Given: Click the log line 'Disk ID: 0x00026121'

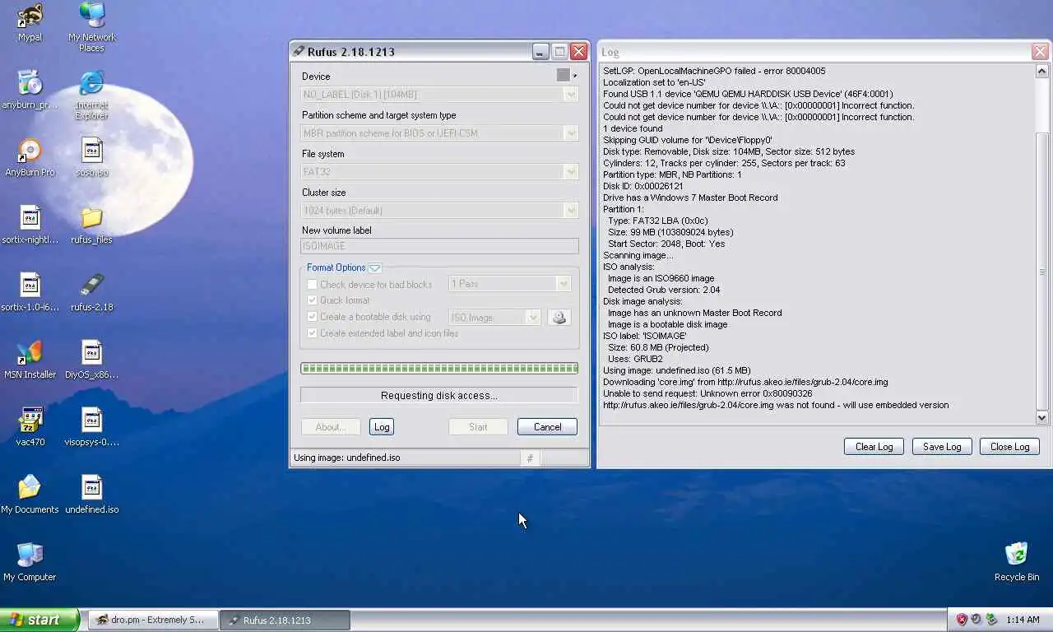Looking at the screenshot, I should point(643,186).
